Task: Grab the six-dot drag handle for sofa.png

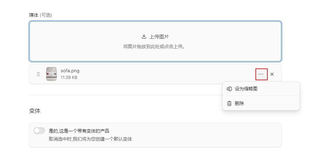Action: click(x=38, y=74)
